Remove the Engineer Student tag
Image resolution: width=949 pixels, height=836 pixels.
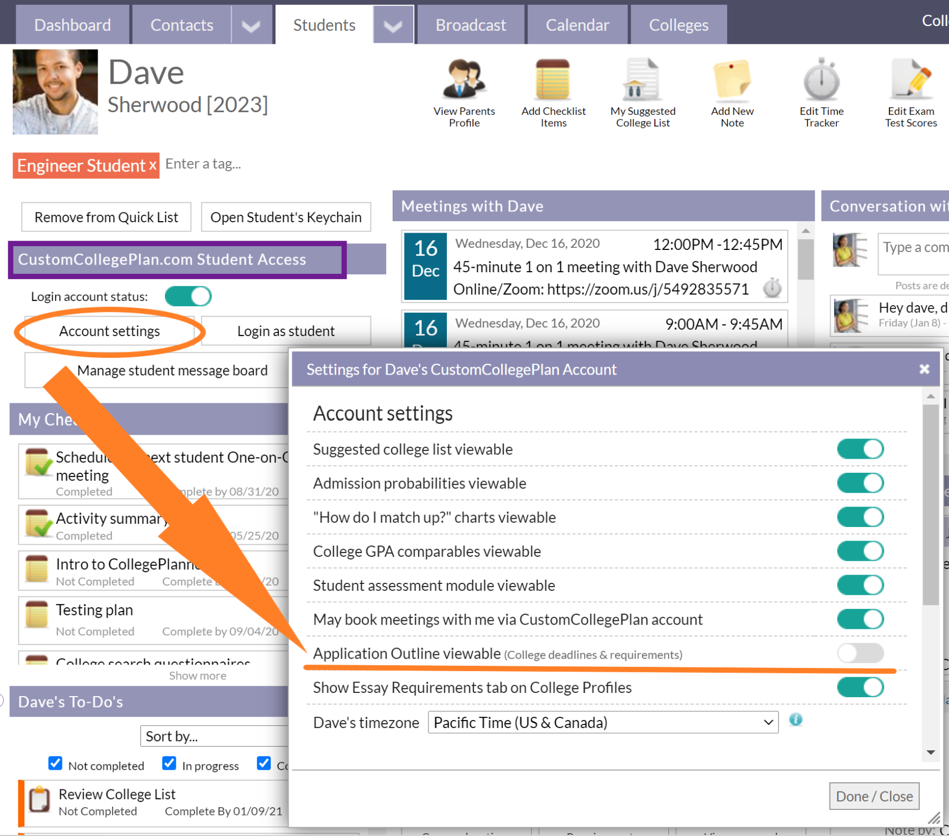pos(152,165)
